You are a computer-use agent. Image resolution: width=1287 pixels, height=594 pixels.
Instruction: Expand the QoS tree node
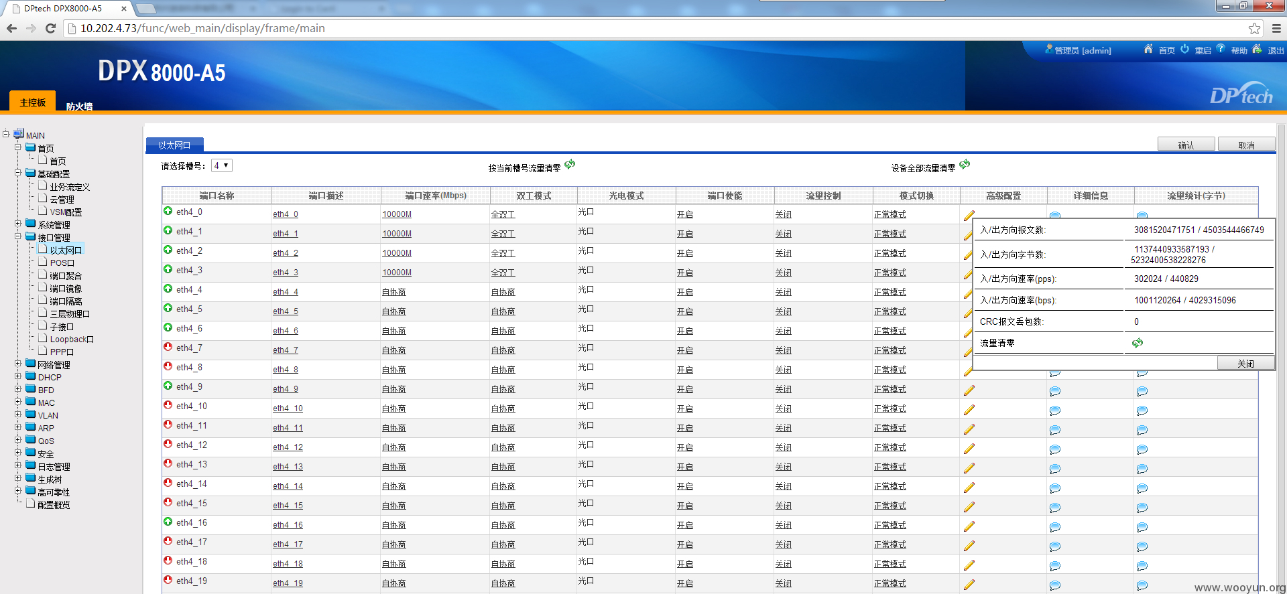(x=18, y=440)
